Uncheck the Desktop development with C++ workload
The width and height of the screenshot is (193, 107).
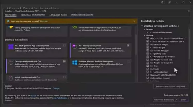64,61
